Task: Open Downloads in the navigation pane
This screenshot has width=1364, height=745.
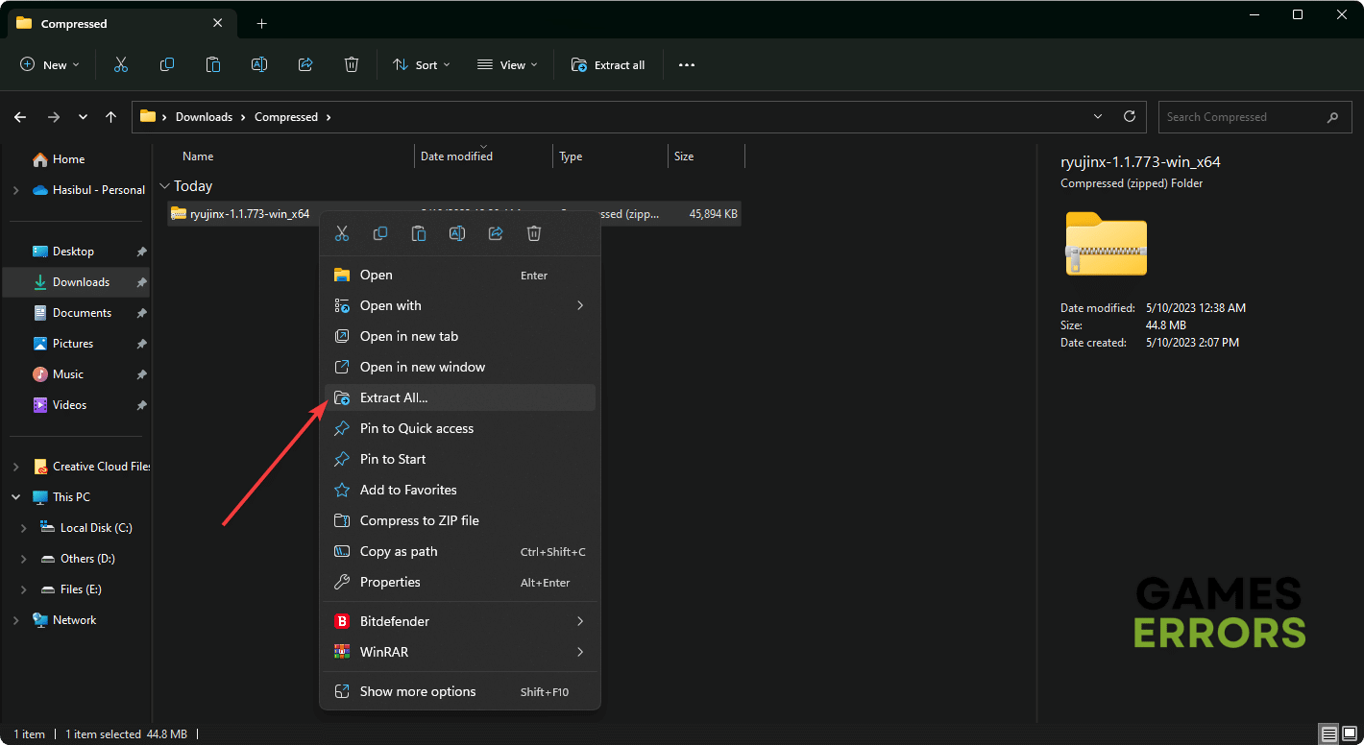Action: coord(81,282)
